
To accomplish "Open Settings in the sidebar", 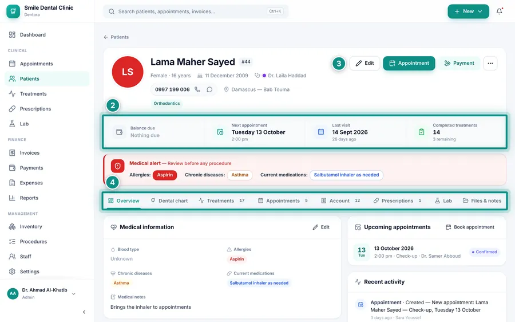I will point(47,272).
